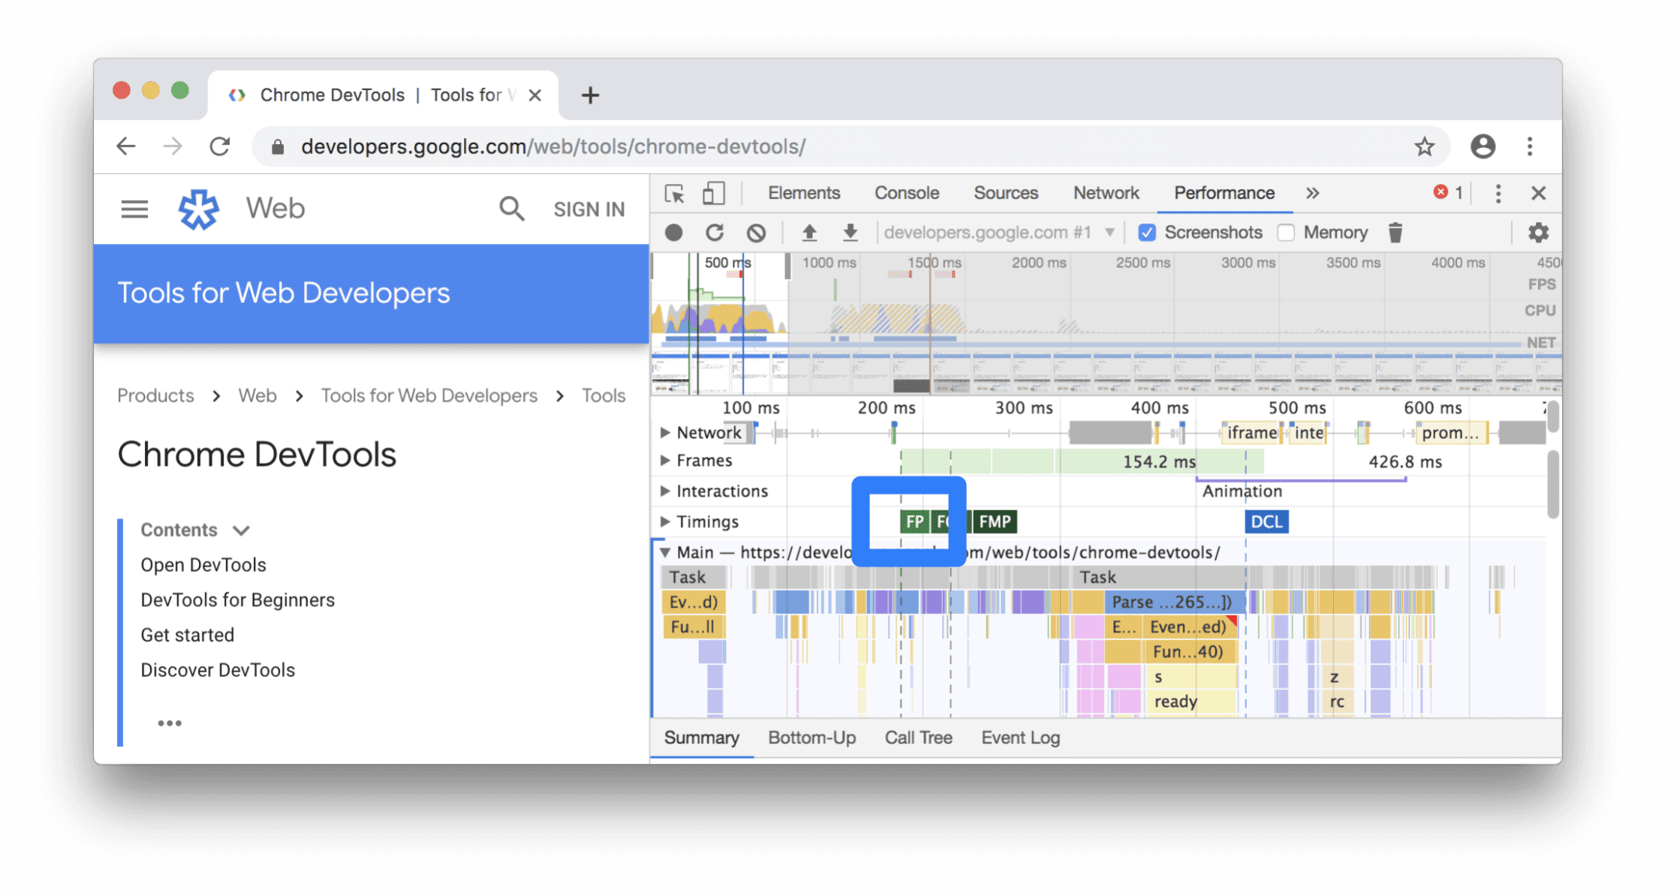Click the reload and profile page icon
Screen dimensions: 1677x893
[x=715, y=232]
